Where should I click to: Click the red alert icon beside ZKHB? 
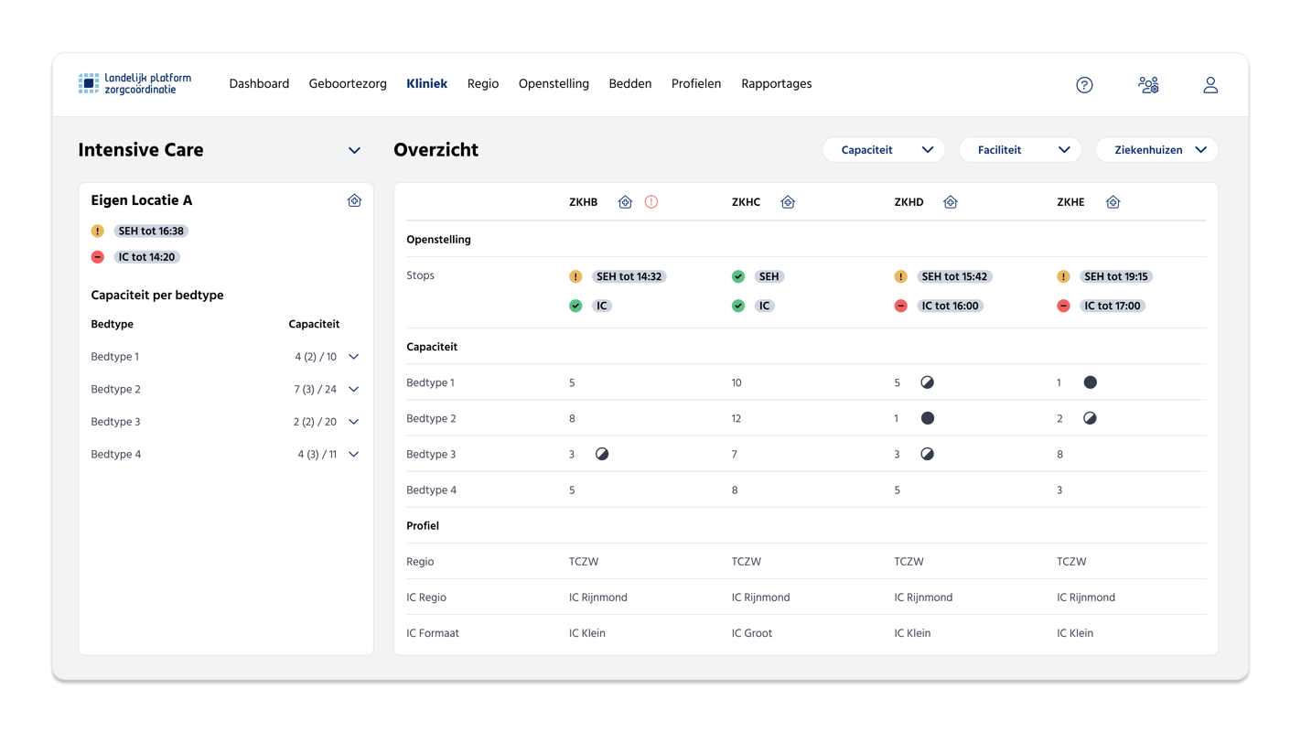(651, 202)
